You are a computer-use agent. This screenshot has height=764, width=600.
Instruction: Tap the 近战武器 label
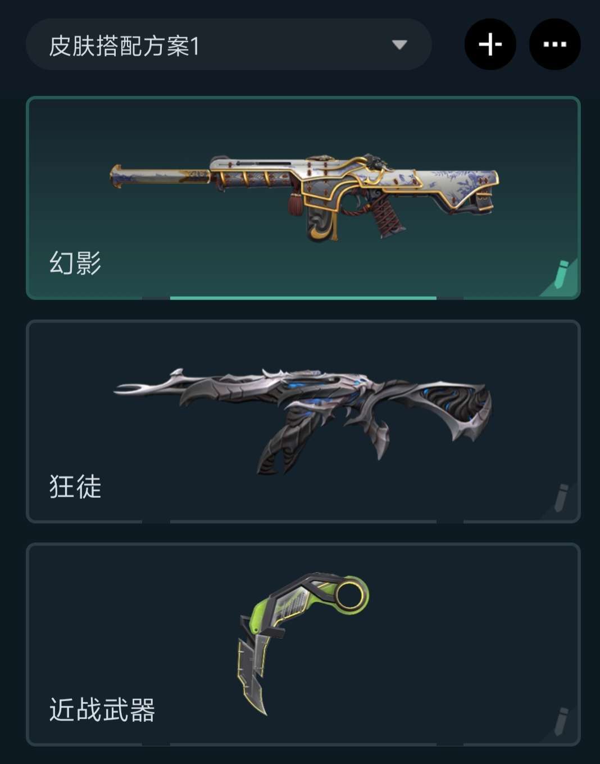(102, 710)
